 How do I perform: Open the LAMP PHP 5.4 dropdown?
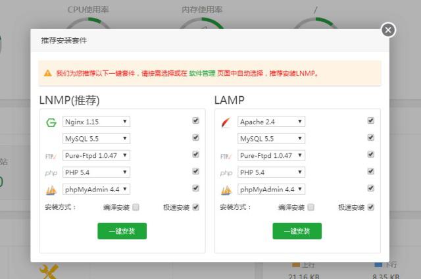click(271, 172)
